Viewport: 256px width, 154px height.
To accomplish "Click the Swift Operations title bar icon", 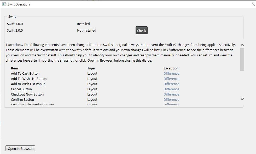I will click(x=4, y=4).
